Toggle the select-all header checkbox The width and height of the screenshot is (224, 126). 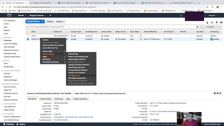28,32
